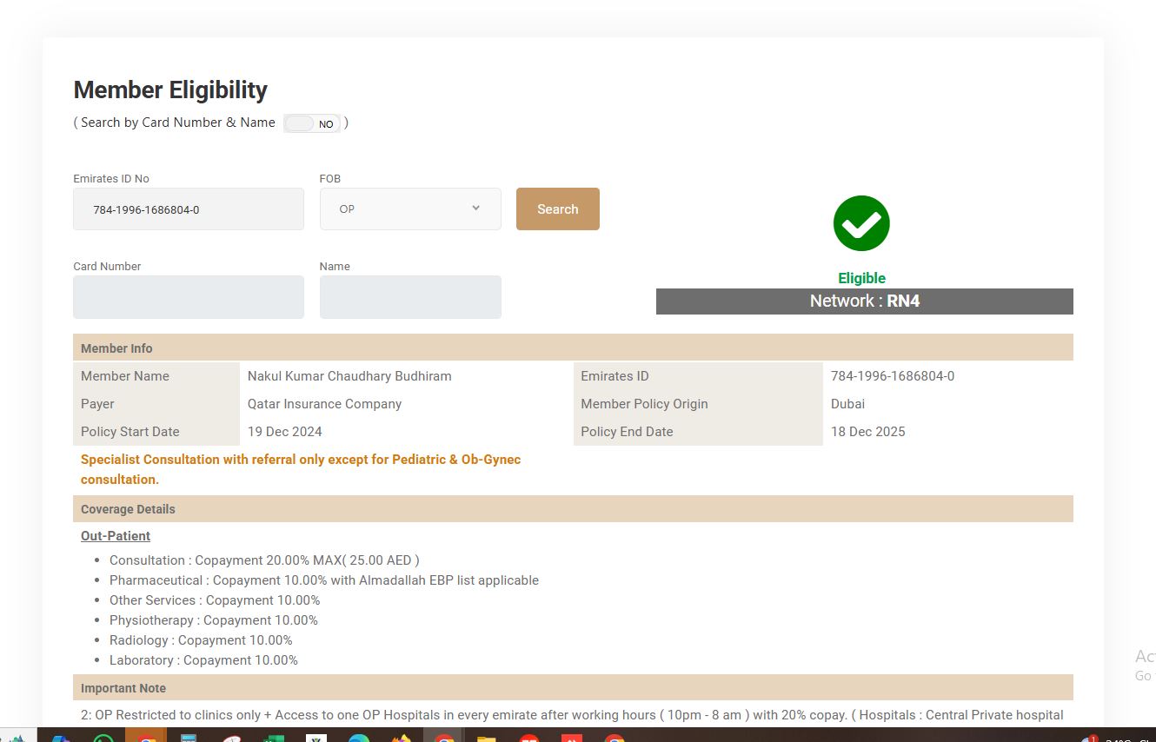Image resolution: width=1156 pixels, height=742 pixels.
Task: Click the underlined Out-Patient heading
Action: 116,536
